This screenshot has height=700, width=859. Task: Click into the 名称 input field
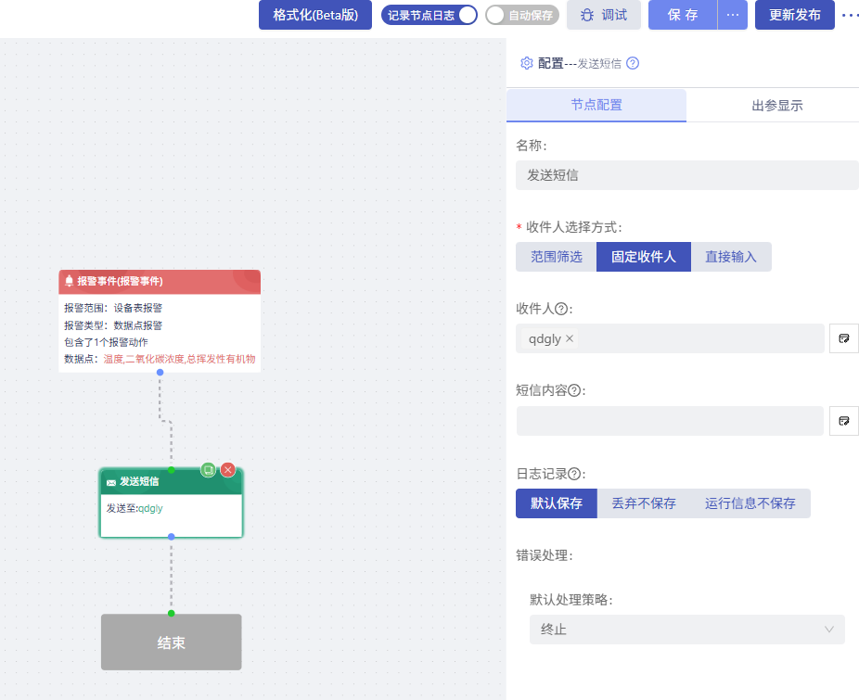coord(687,175)
